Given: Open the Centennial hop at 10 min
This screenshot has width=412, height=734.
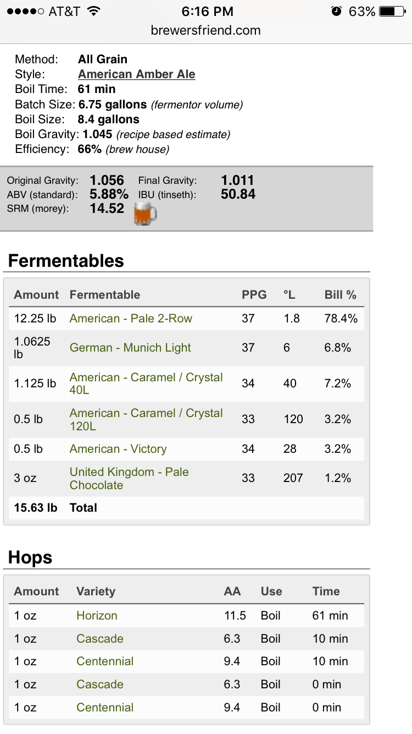Looking at the screenshot, I should click(105, 661).
